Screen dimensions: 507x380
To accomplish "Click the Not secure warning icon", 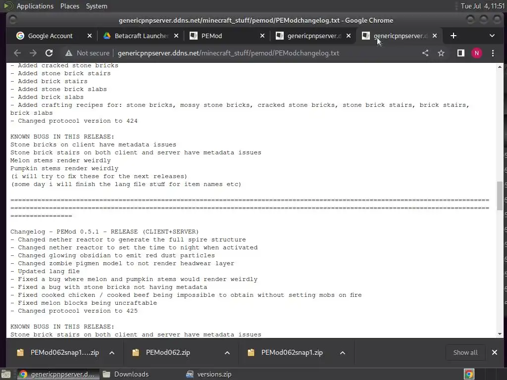I will tap(68, 53).
